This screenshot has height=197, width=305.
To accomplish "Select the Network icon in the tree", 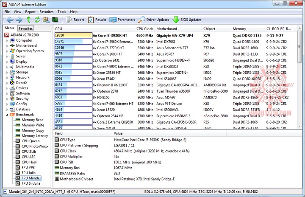I will click(x=12, y=77).
